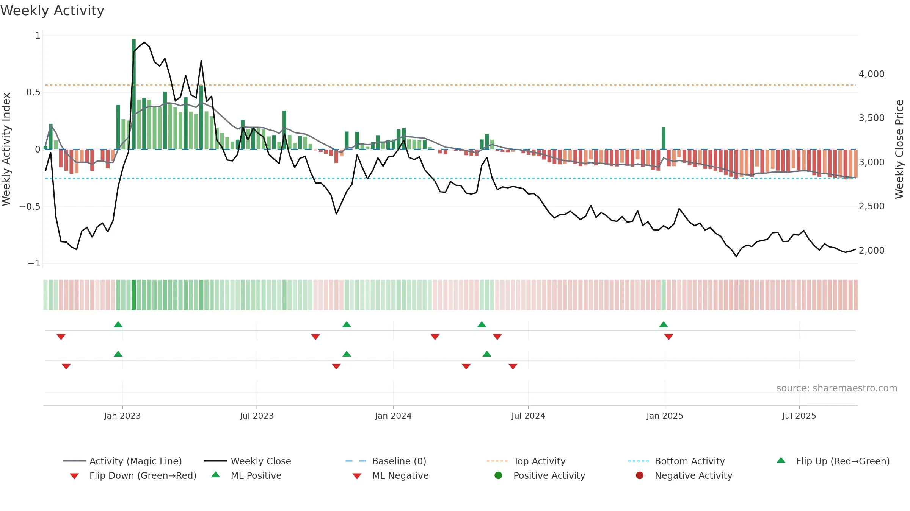Click Bottom Activity legend line icon

639,461
